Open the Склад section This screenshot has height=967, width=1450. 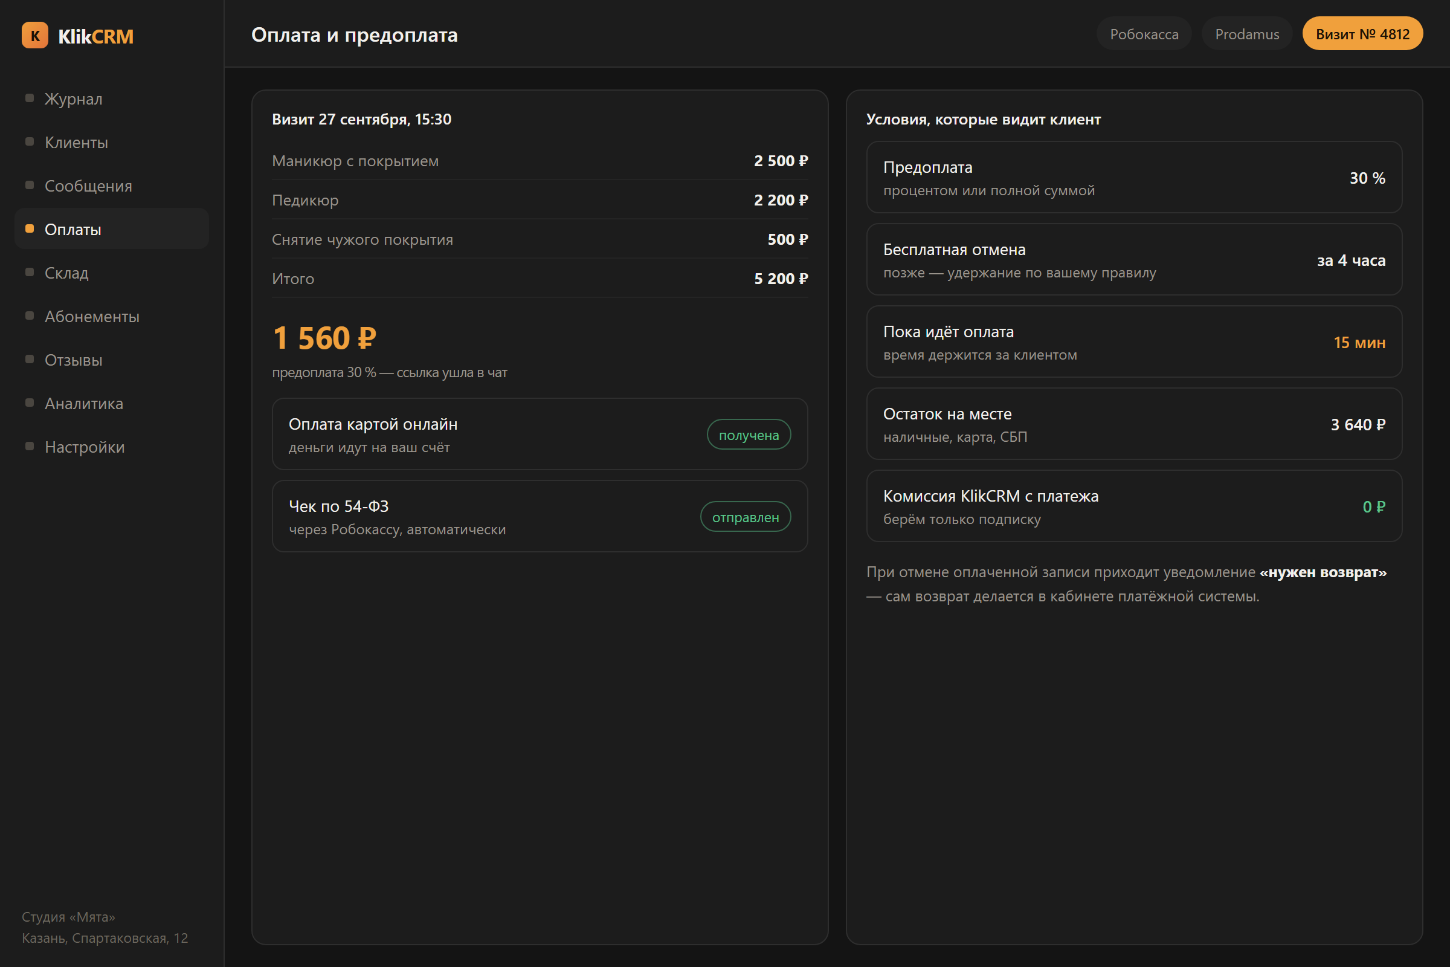pos(112,273)
